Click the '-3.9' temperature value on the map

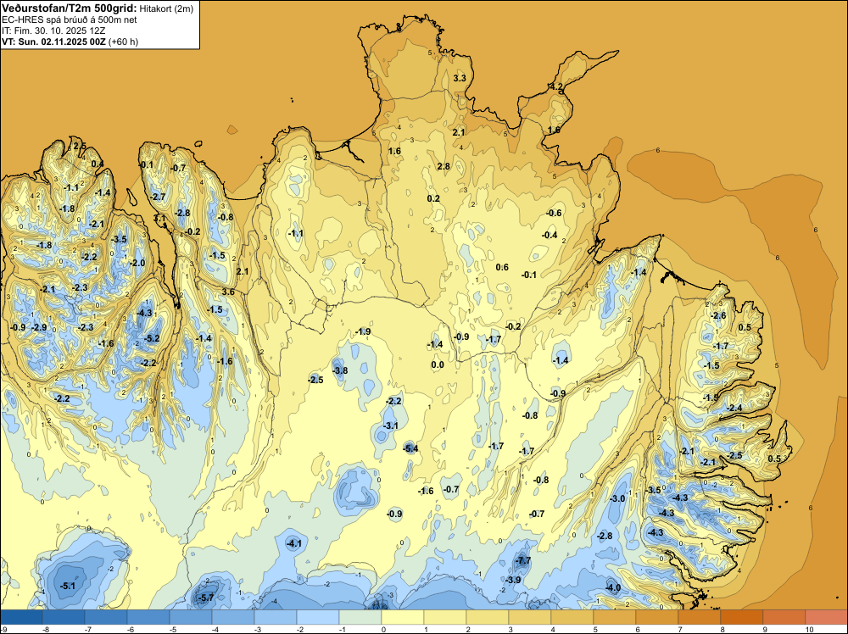point(513,580)
